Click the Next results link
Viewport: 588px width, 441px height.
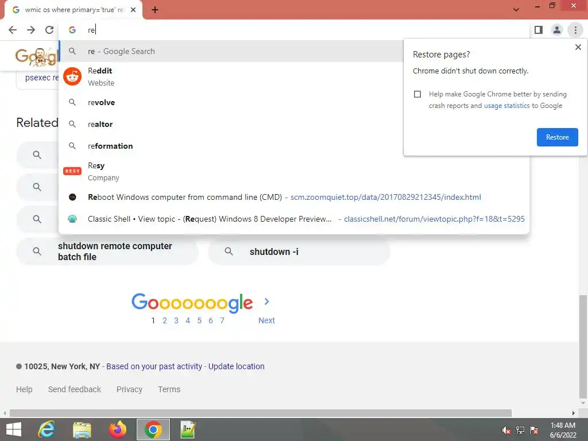tap(266, 320)
